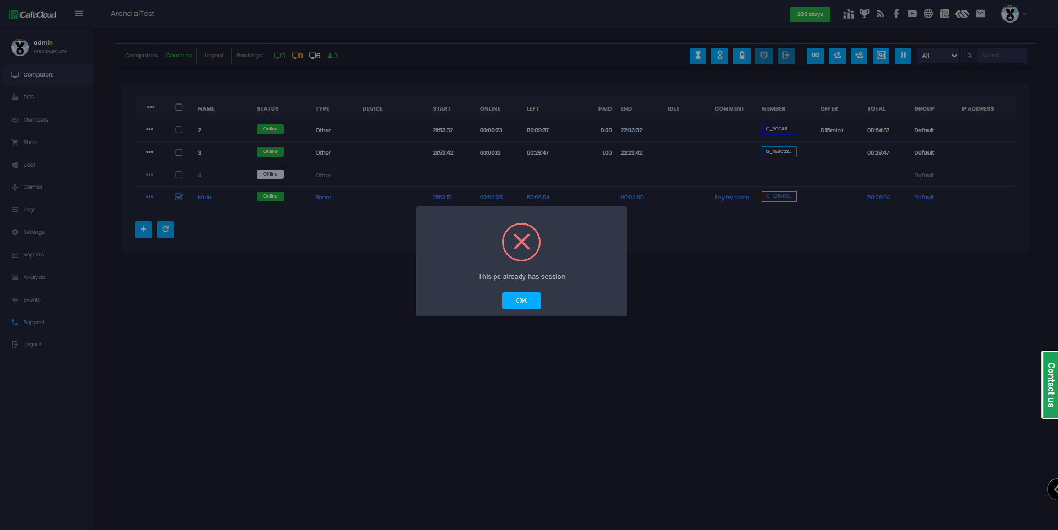Open the three-dot menu for console 3
Viewport: 1058px width, 530px height.
point(149,152)
